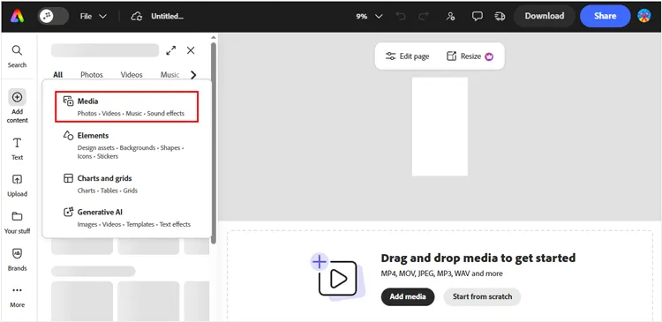
Task: Open the Adobe Express home logo
Action: coord(18,16)
